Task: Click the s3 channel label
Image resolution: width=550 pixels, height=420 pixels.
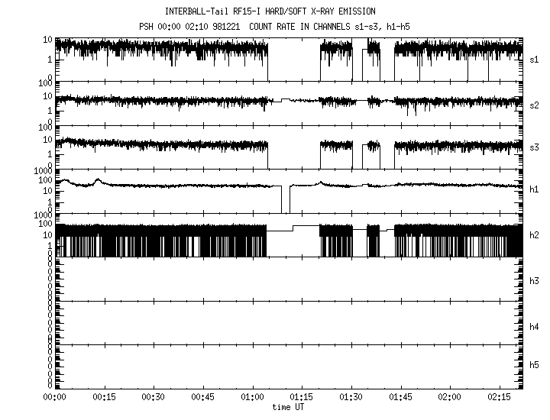Action: pyautogui.click(x=534, y=147)
